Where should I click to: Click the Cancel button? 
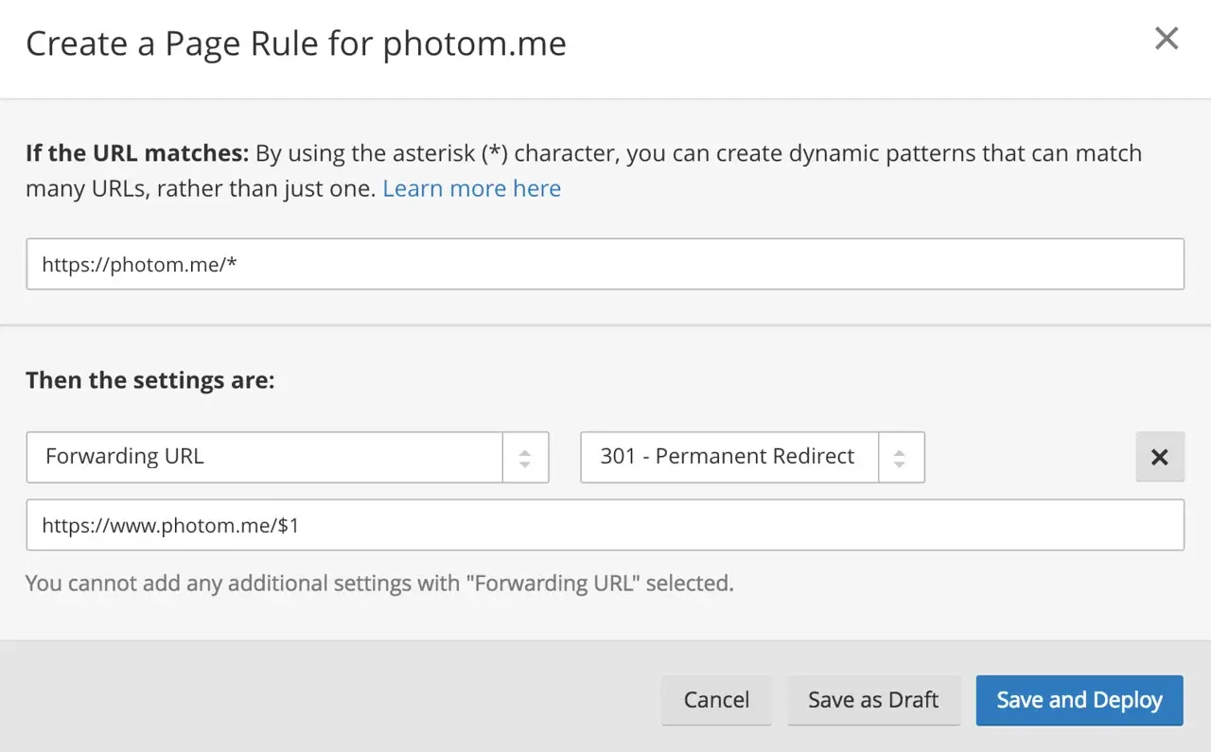point(716,700)
